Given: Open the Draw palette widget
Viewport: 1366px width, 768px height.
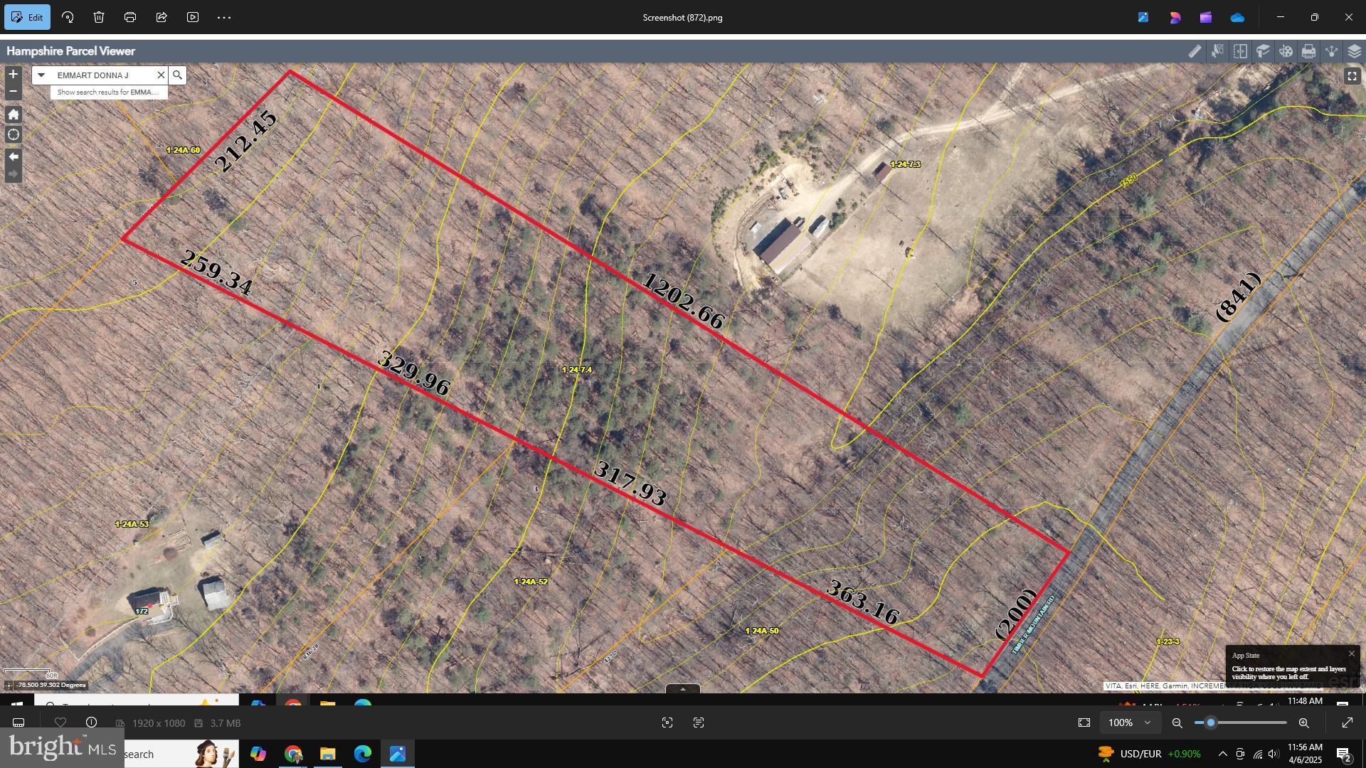Looking at the screenshot, I should click(x=1286, y=51).
